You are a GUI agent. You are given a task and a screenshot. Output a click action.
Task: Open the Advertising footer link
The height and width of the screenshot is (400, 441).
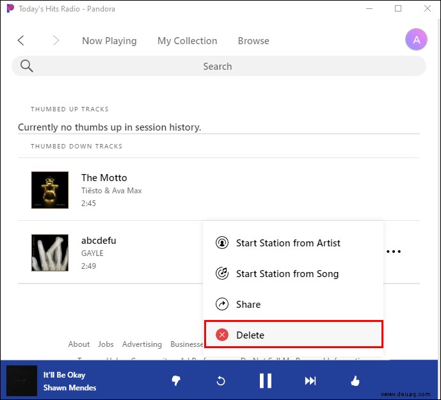[x=141, y=344]
